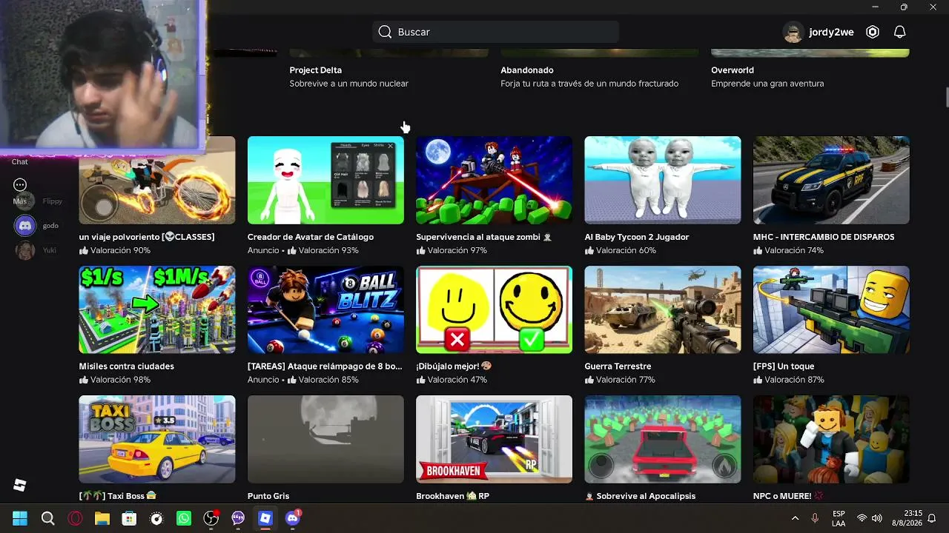This screenshot has height=533, width=949.
Task: Open the Guerra Terrestre thumbnail
Action: click(x=663, y=309)
